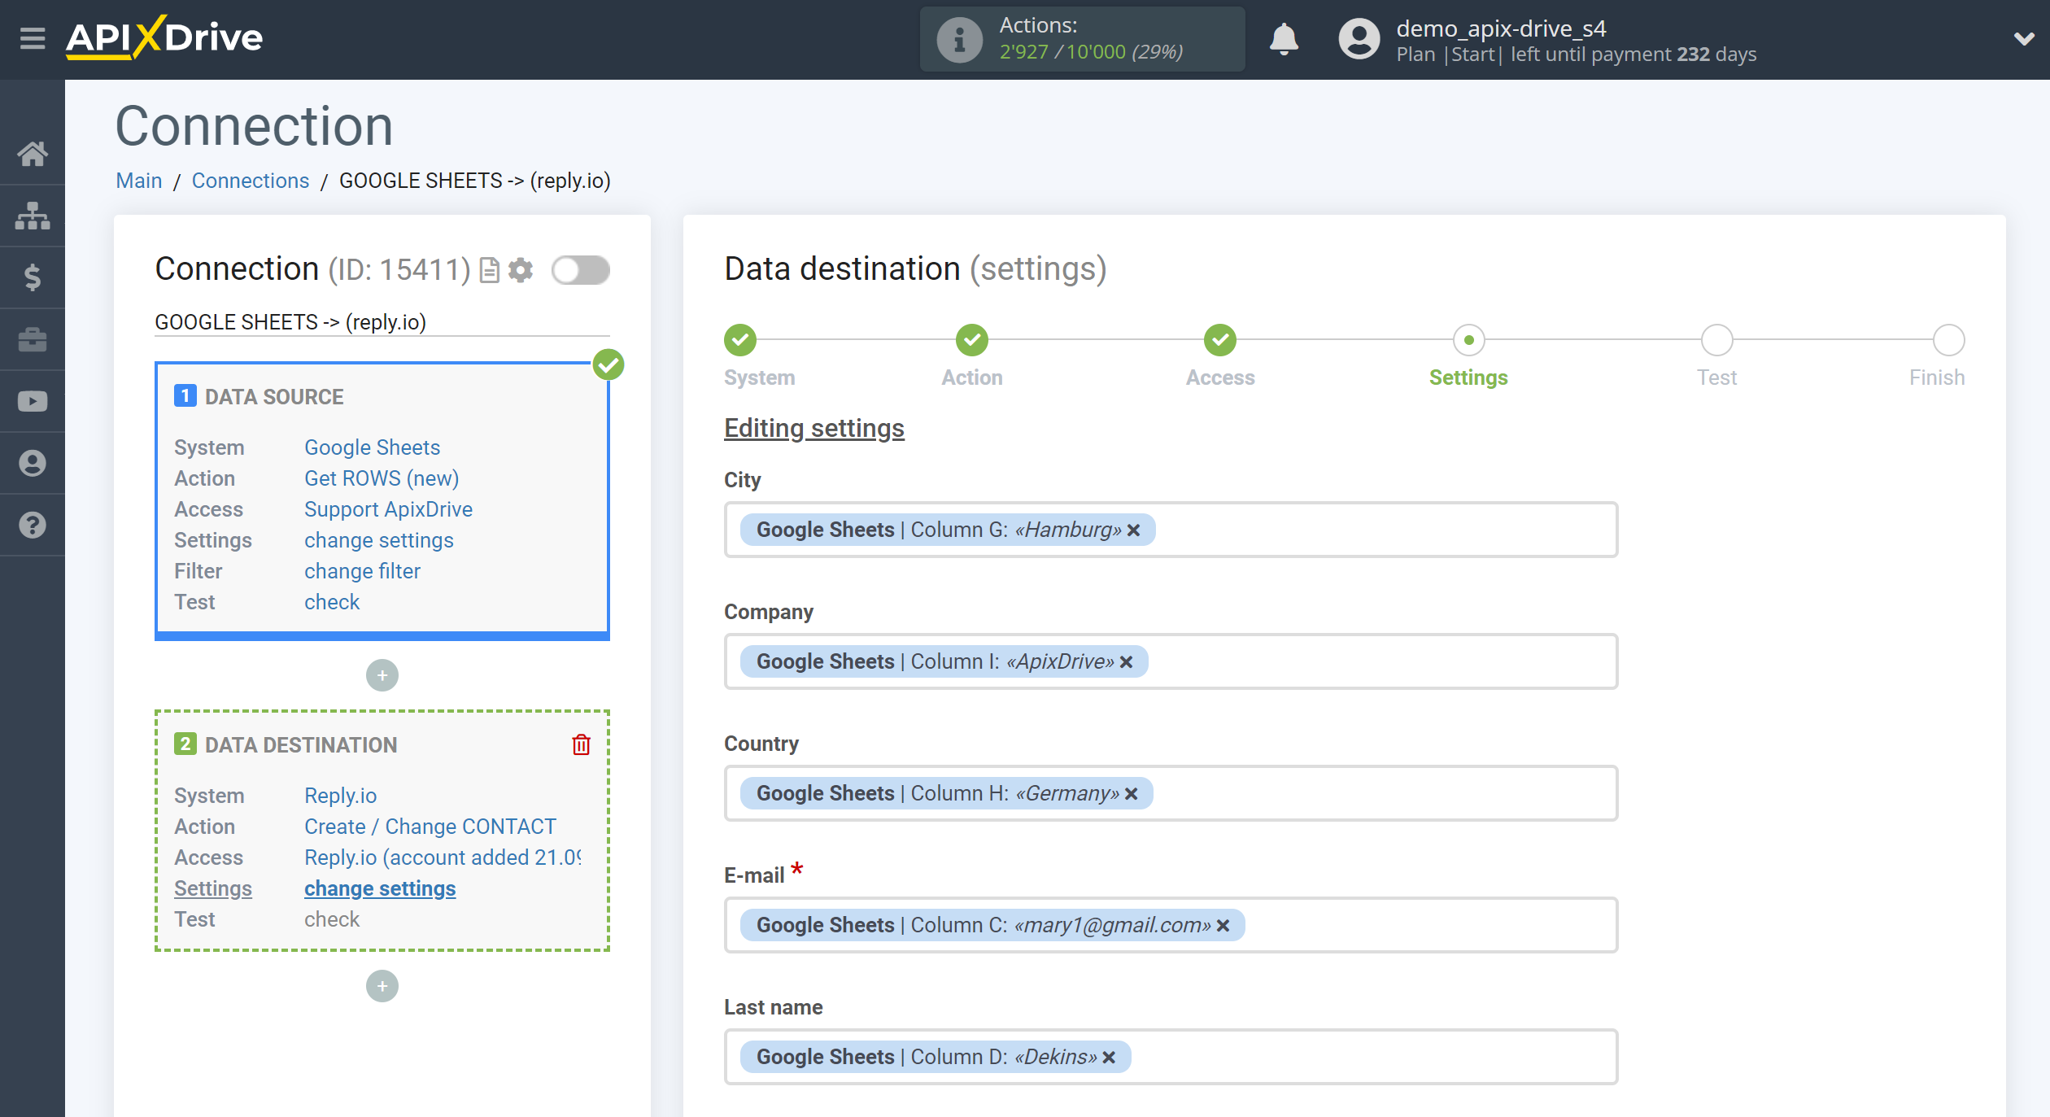Remove the ApixDrive tag from Company

(1126, 662)
